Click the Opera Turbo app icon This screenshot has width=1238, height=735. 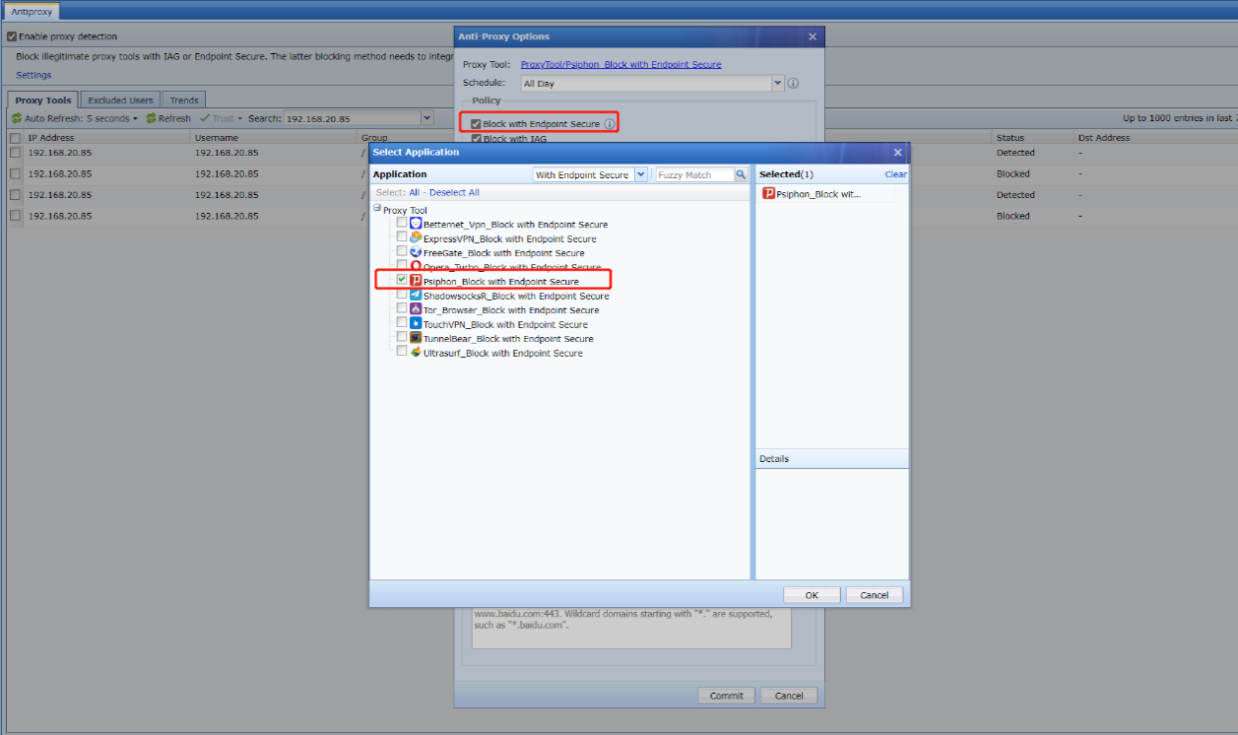(x=416, y=267)
